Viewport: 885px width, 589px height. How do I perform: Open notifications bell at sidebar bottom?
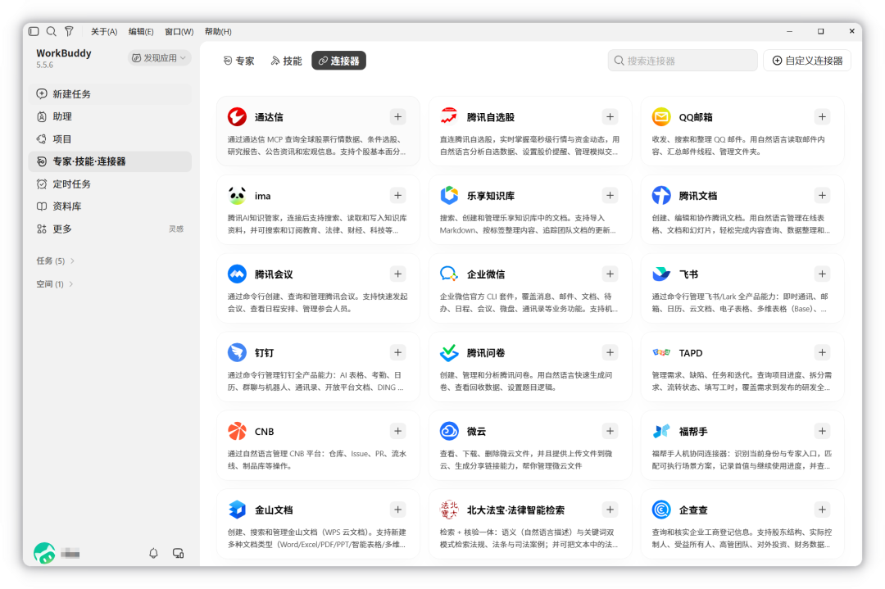[153, 554]
